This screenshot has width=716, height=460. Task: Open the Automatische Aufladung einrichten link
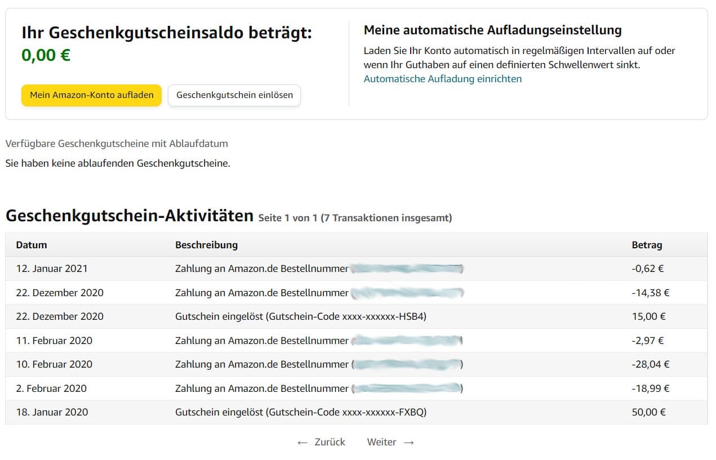pyautogui.click(x=442, y=79)
